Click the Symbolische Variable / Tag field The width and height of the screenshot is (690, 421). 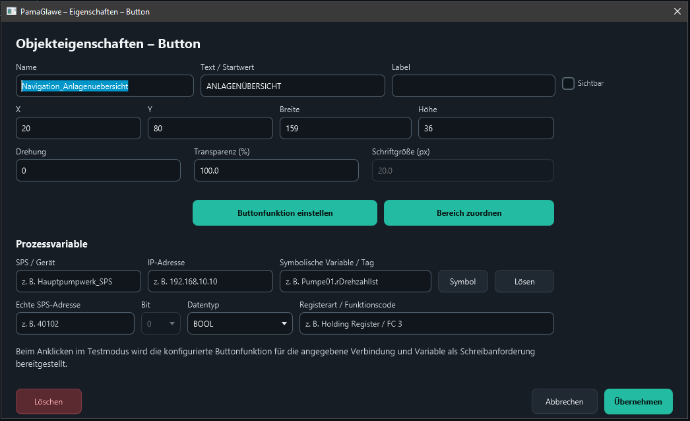355,281
